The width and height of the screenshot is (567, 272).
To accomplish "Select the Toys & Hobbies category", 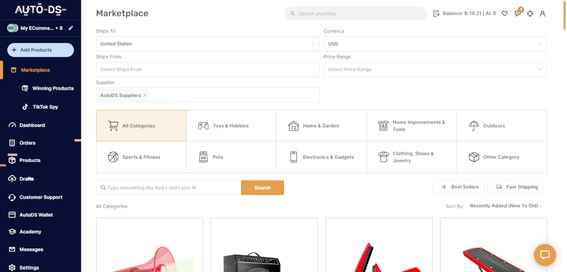I will pos(232,126).
